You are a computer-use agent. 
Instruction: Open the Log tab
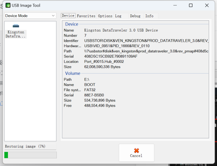(118, 16)
